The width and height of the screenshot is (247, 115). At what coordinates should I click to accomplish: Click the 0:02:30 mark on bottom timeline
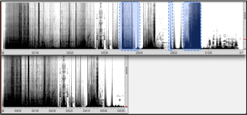coord(52,110)
